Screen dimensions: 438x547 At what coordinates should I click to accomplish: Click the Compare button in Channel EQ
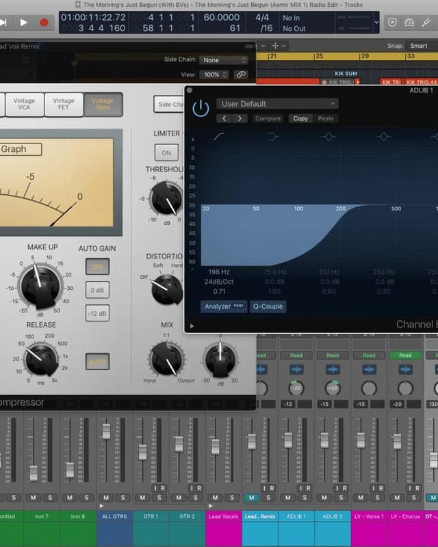pyautogui.click(x=268, y=118)
